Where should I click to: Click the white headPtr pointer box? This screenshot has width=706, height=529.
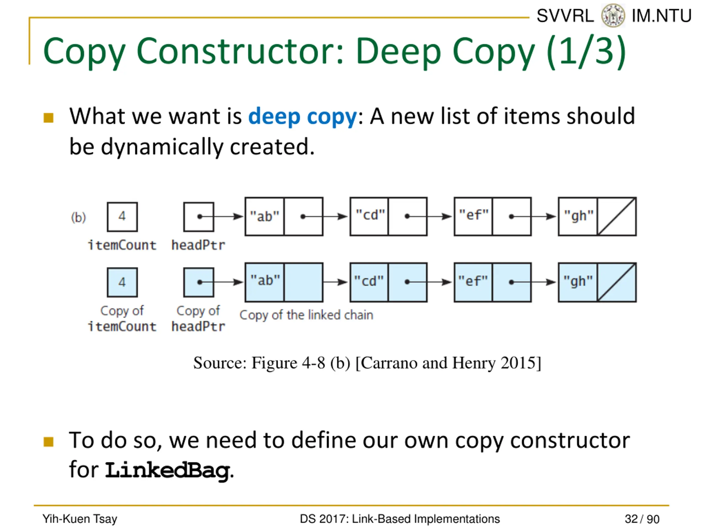(199, 217)
